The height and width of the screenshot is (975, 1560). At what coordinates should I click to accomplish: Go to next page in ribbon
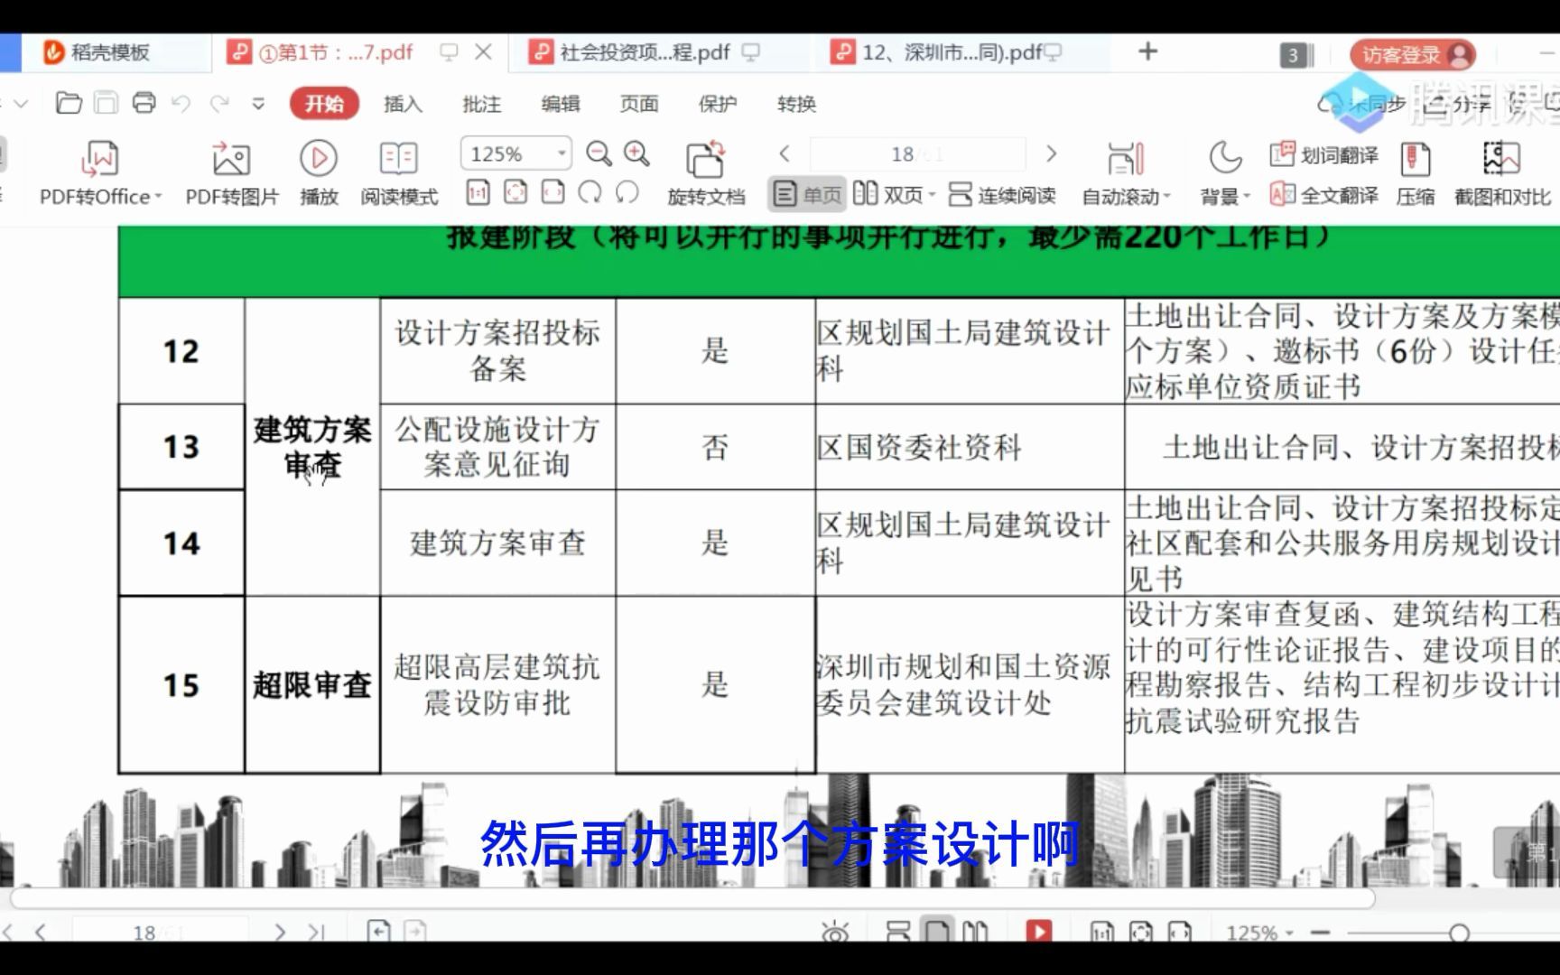(x=1051, y=154)
